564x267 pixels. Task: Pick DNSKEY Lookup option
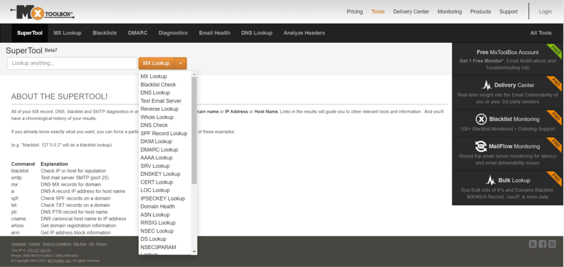click(160, 174)
